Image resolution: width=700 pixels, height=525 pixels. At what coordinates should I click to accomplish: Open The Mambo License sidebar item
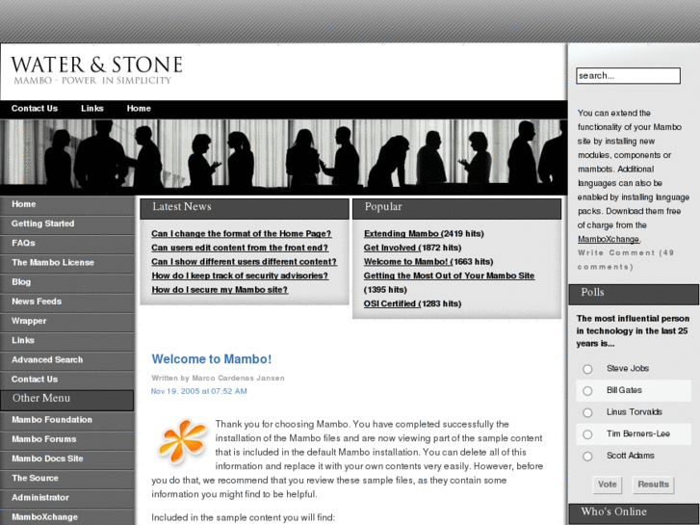[x=67, y=263]
